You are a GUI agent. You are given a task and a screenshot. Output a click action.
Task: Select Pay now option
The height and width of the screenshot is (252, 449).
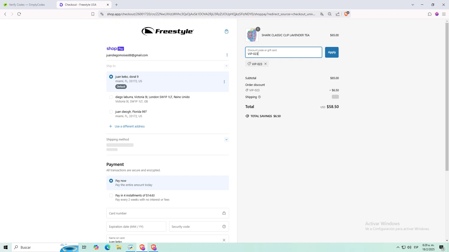pyautogui.click(x=111, y=181)
